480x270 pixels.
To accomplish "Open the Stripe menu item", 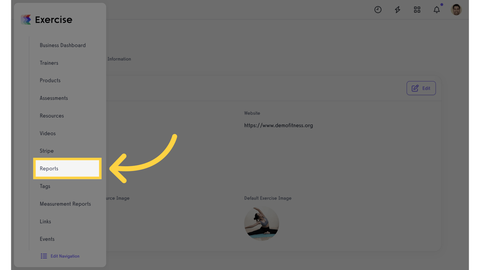I will pyautogui.click(x=47, y=151).
